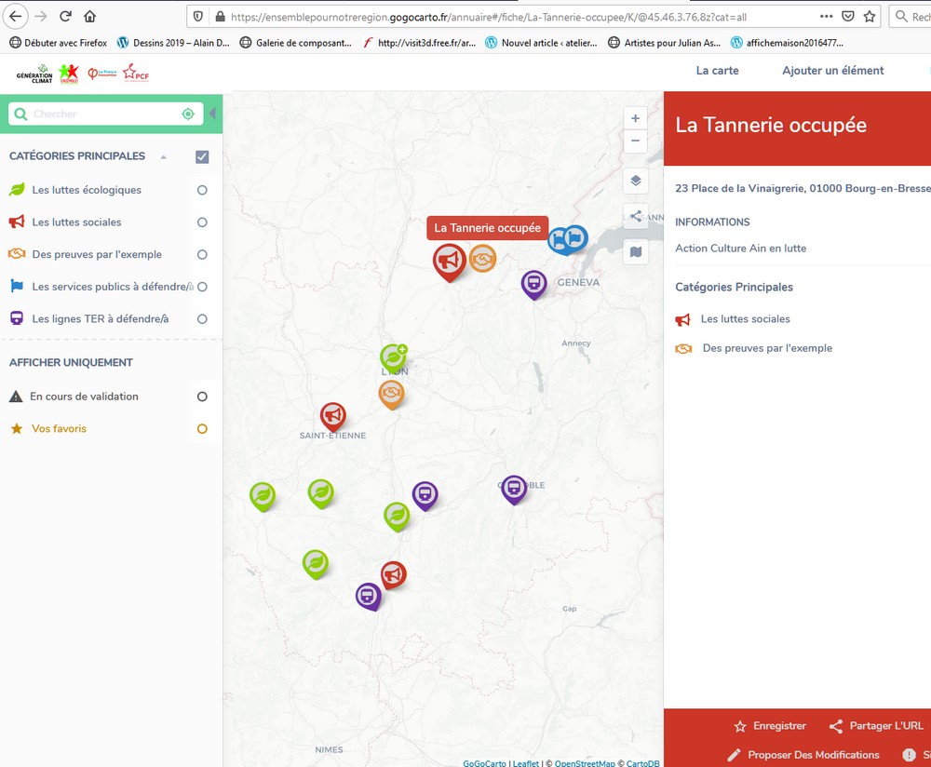Open the Ajouter un élément menu
The image size is (931, 767).
pyautogui.click(x=832, y=71)
